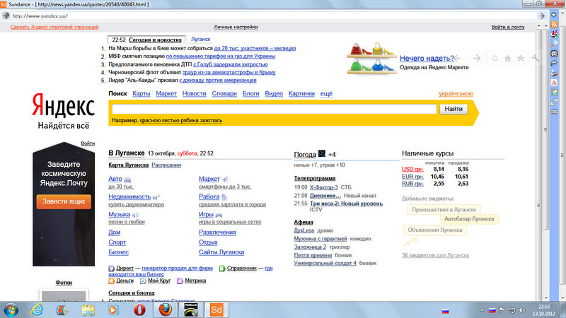Click the faded forward arrow on the overlay toolbar
The height and width of the screenshot is (318, 566).
(x=477, y=58)
